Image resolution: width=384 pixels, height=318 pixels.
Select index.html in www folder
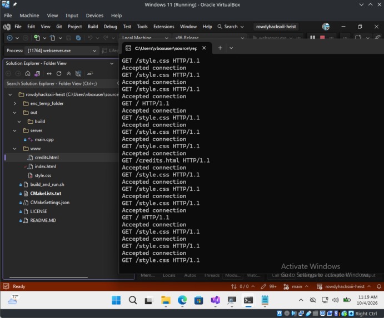pos(46,166)
